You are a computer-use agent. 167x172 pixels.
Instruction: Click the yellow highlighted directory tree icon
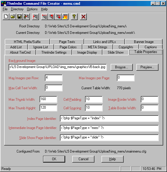(65, 17)
